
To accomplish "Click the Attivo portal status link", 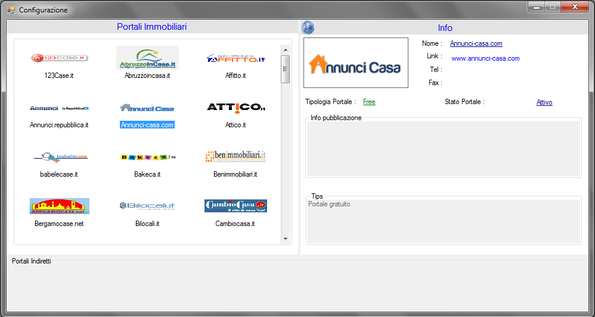I will click(x=544, y=102).
